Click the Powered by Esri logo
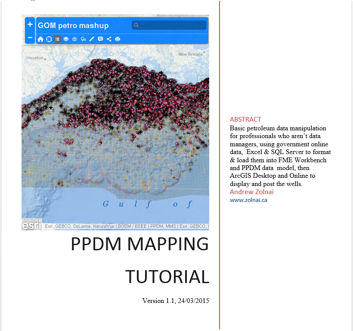Image resolution: width=353 pixels, height=331 pixels. coord(31,225)
